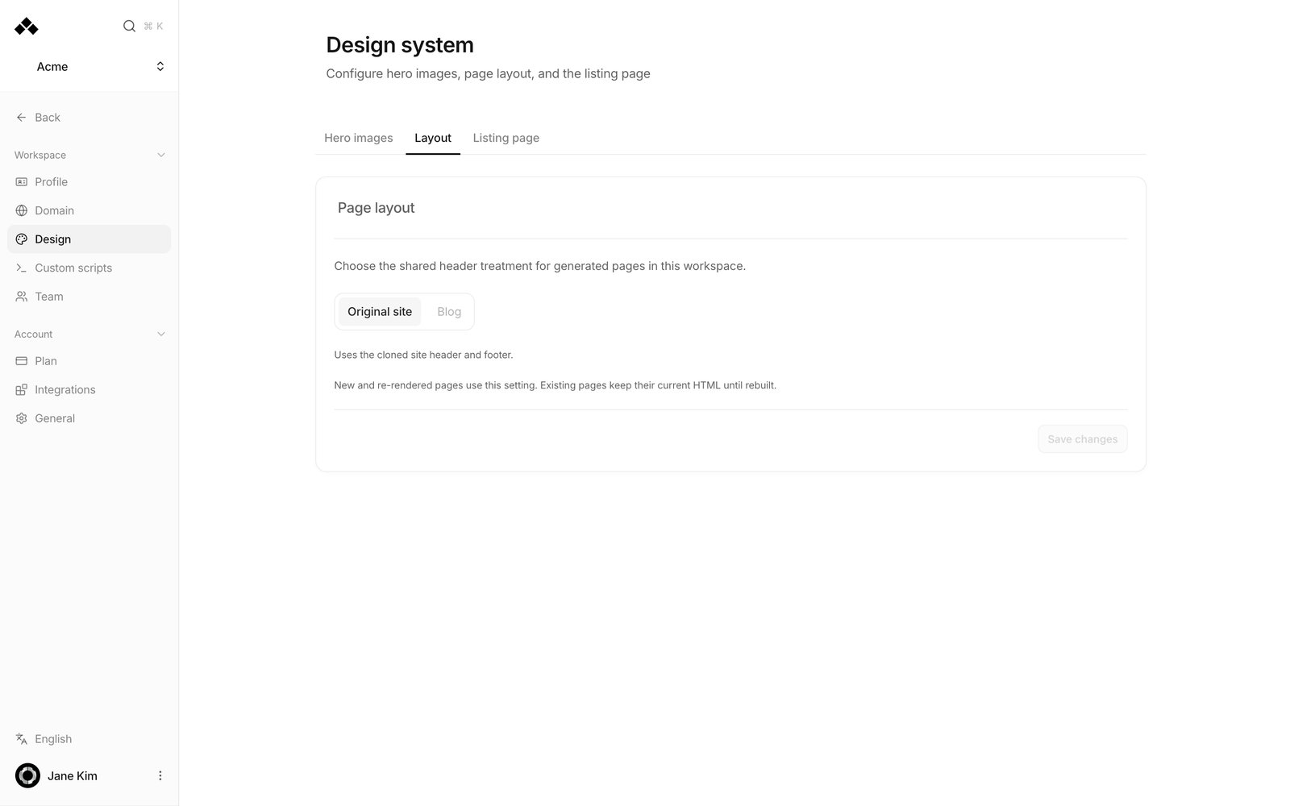Change language from English
1290x806 pixels.
89,739
